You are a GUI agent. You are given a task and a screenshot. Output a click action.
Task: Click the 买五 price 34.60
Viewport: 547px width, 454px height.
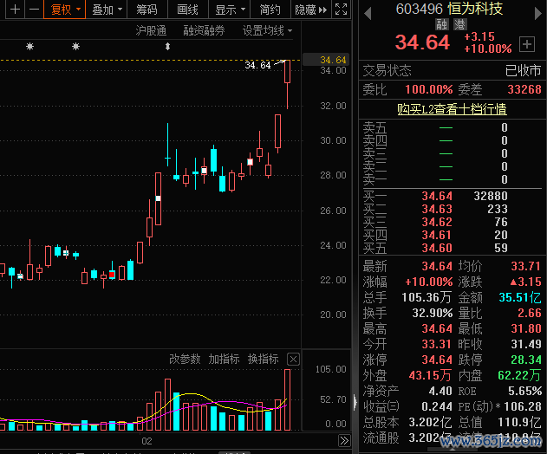[437, 248]
